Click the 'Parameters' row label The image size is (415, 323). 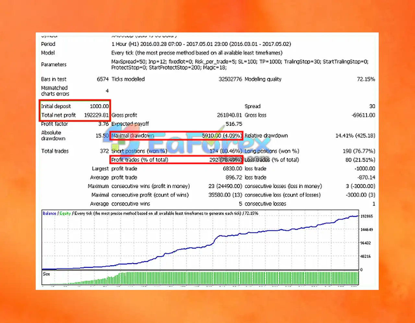(53, 64)
